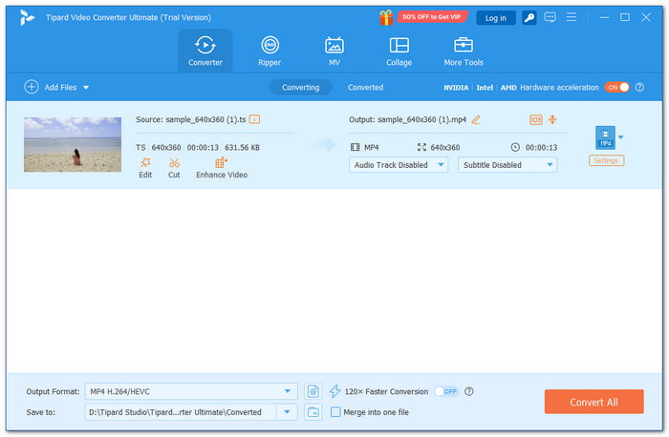Screen dimensions: 669x437
Task: Click the key register icon
Action: [x=529, y=18]
